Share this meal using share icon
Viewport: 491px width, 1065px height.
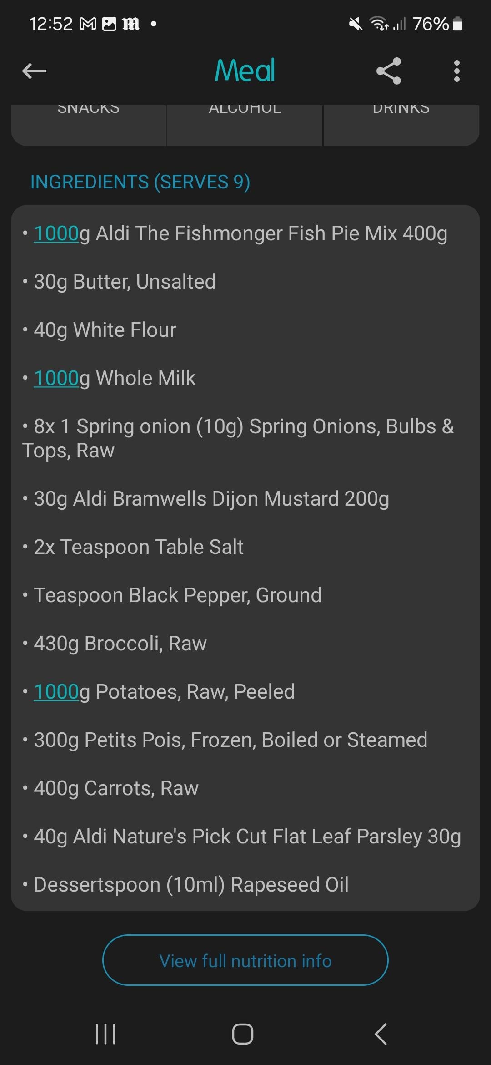[x=389, y=71]
